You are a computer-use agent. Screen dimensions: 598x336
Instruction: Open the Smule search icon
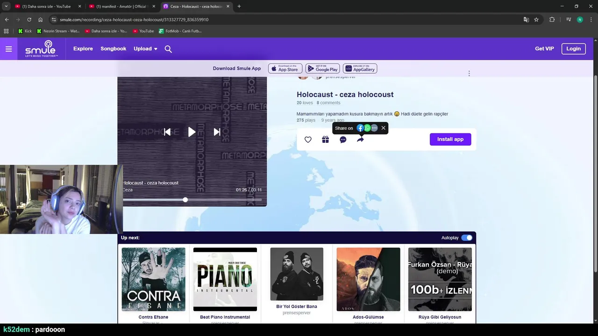(168, 49)
